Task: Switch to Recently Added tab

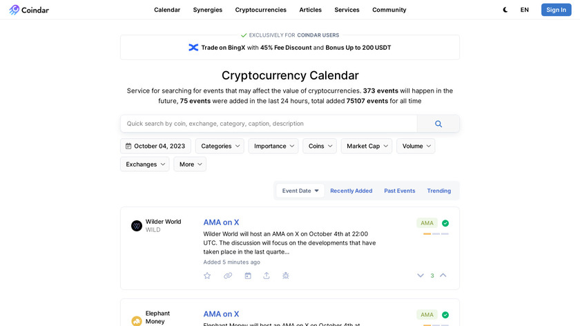Action: point(351,191)
